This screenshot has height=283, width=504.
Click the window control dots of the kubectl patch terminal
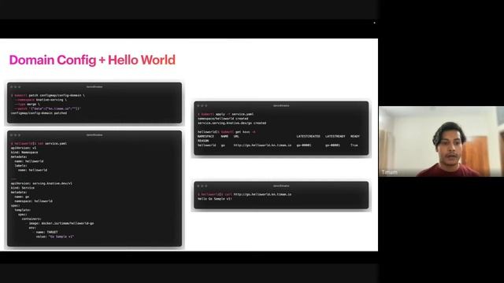click(15, 86)
